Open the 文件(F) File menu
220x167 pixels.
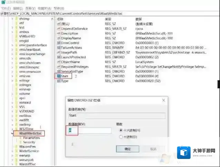[x=6, y=8]
